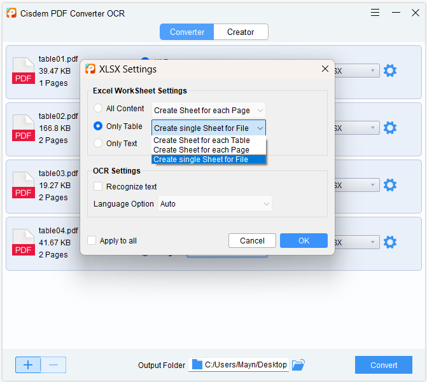Open settings gear for table03.pdf
427x382 pixels.
pos(390,185)
